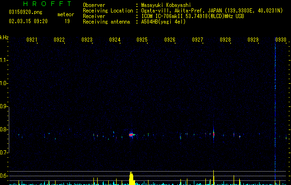This screenshot has height=185, width=291.
Task: Select the file name 03150920.png
Action: [x=25, y=12]
